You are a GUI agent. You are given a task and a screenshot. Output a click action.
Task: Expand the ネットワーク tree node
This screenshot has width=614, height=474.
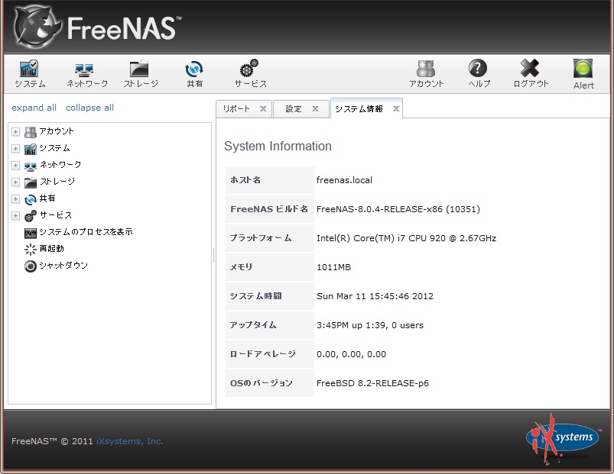pos(15,166)
